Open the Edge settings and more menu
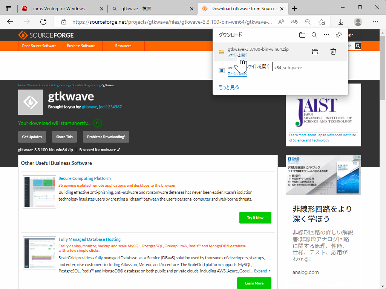The height and width of the screenshot is (289, 386). [375, 22]
